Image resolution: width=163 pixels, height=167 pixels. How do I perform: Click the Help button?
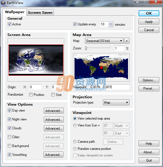pos(149,144)
